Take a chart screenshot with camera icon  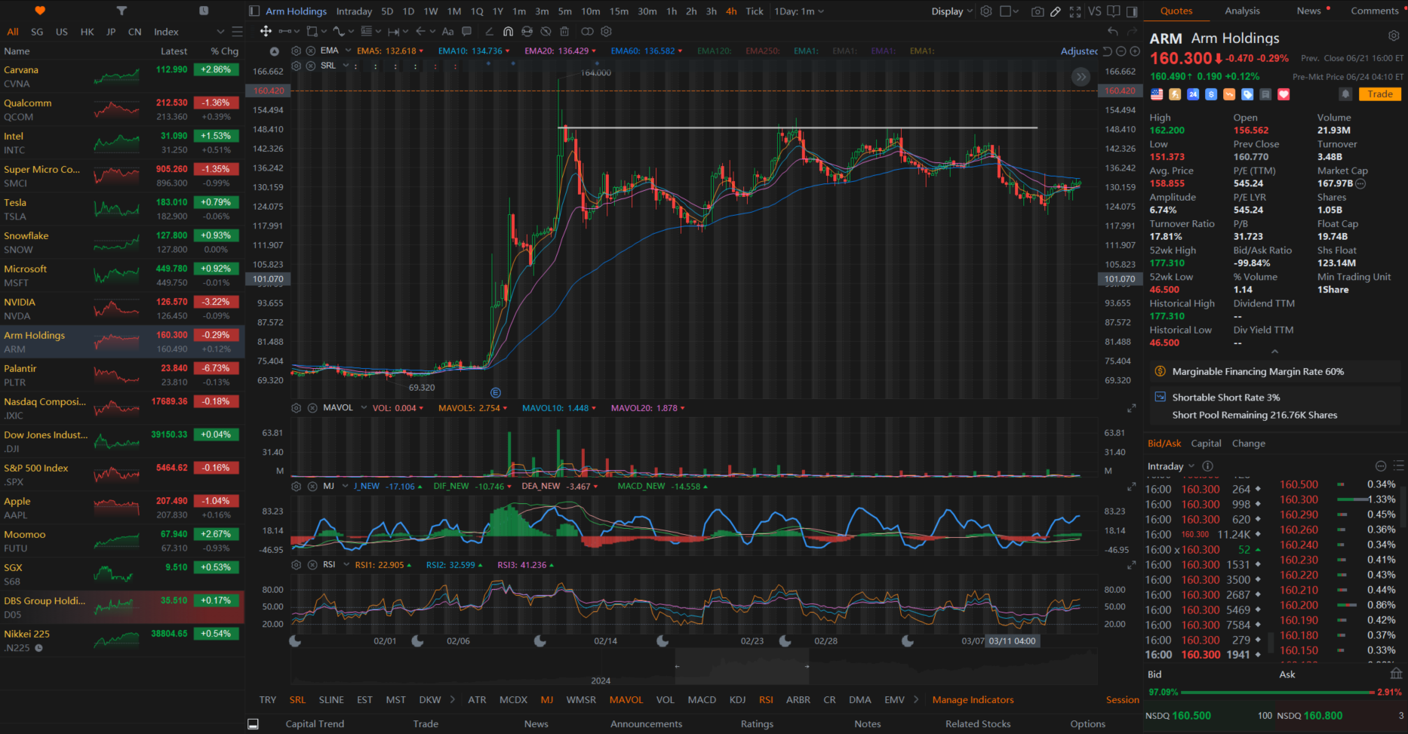tap(1038, 11)
